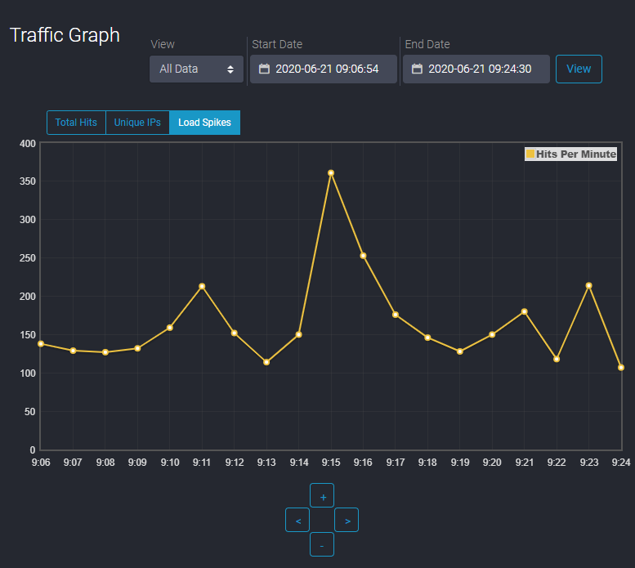Click the End Date calendar icon
The width and height of the screenshot is (635, 568).
tap(417, 69)
